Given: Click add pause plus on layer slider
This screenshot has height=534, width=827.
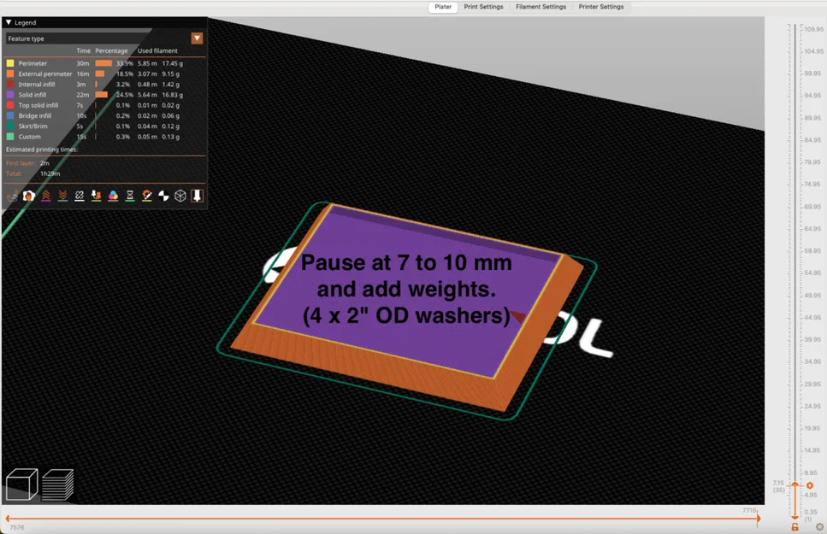Looking at the screenshot, I should [810, 485].
